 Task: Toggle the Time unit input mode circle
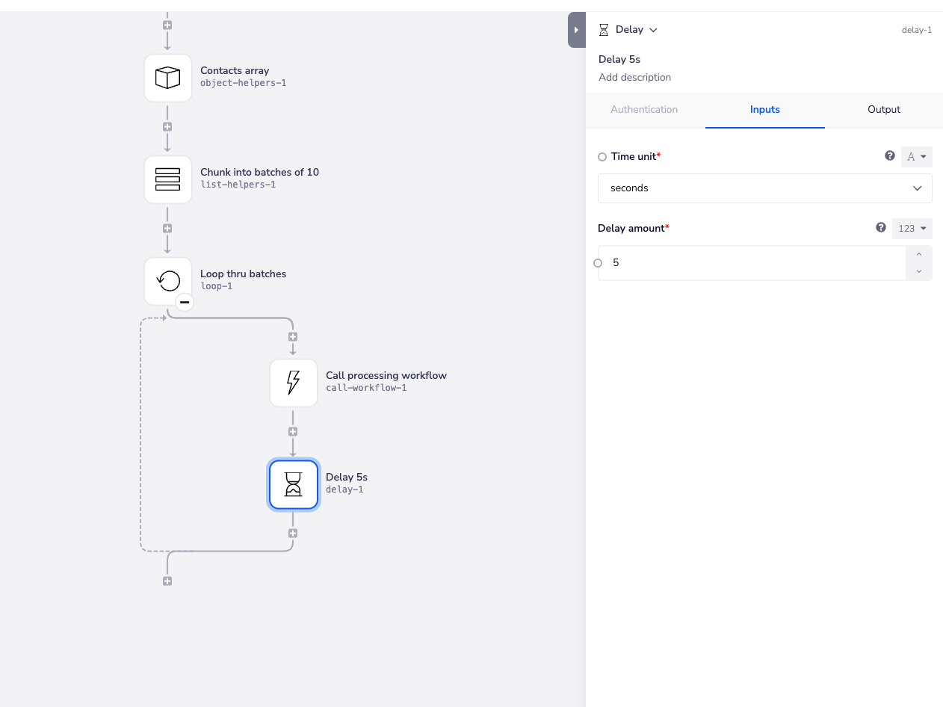pos(602,157)
